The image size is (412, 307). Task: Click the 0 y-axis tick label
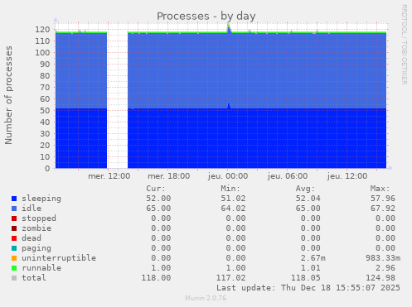[47, 169]
